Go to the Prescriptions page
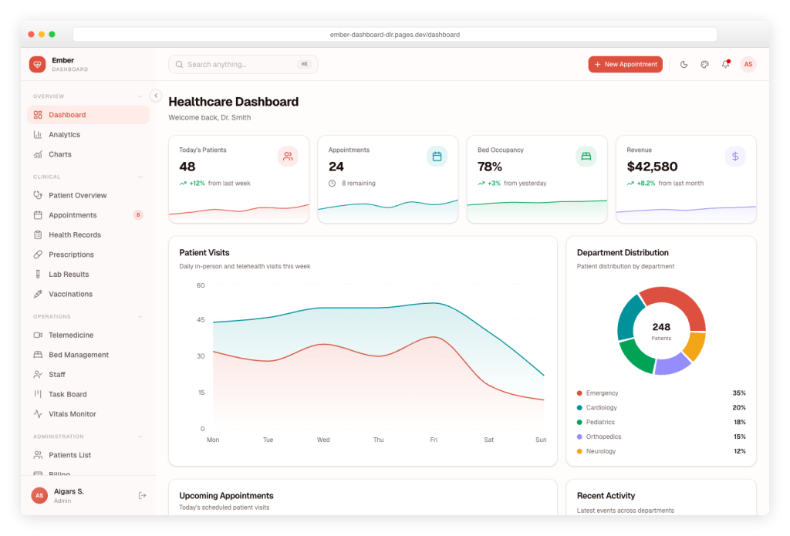 coord(88,255)
